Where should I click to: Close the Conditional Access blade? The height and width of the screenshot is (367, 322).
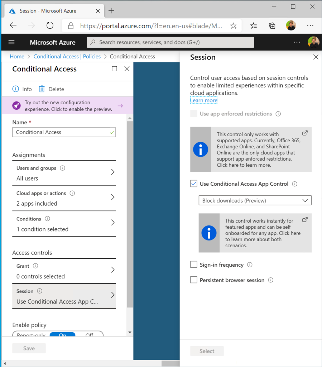coord(127,69)
